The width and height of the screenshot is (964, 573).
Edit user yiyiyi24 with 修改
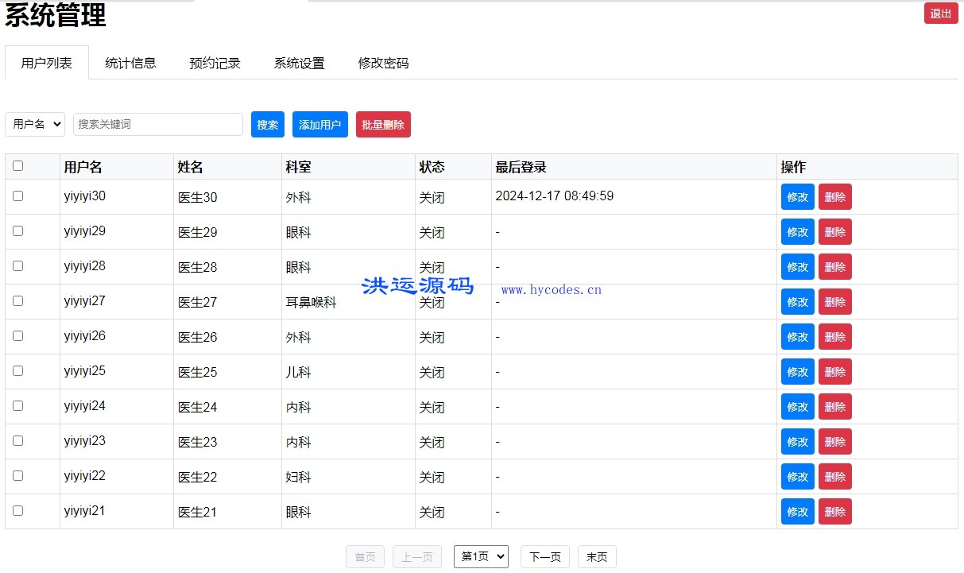797,406
